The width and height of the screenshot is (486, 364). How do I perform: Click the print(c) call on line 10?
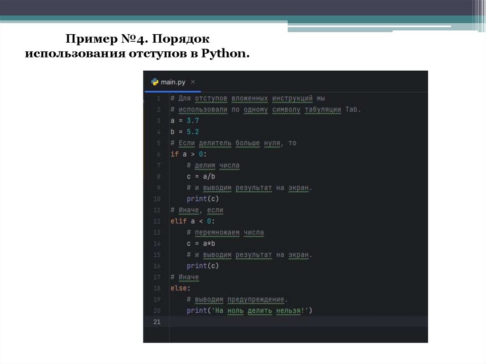(203, 199)
